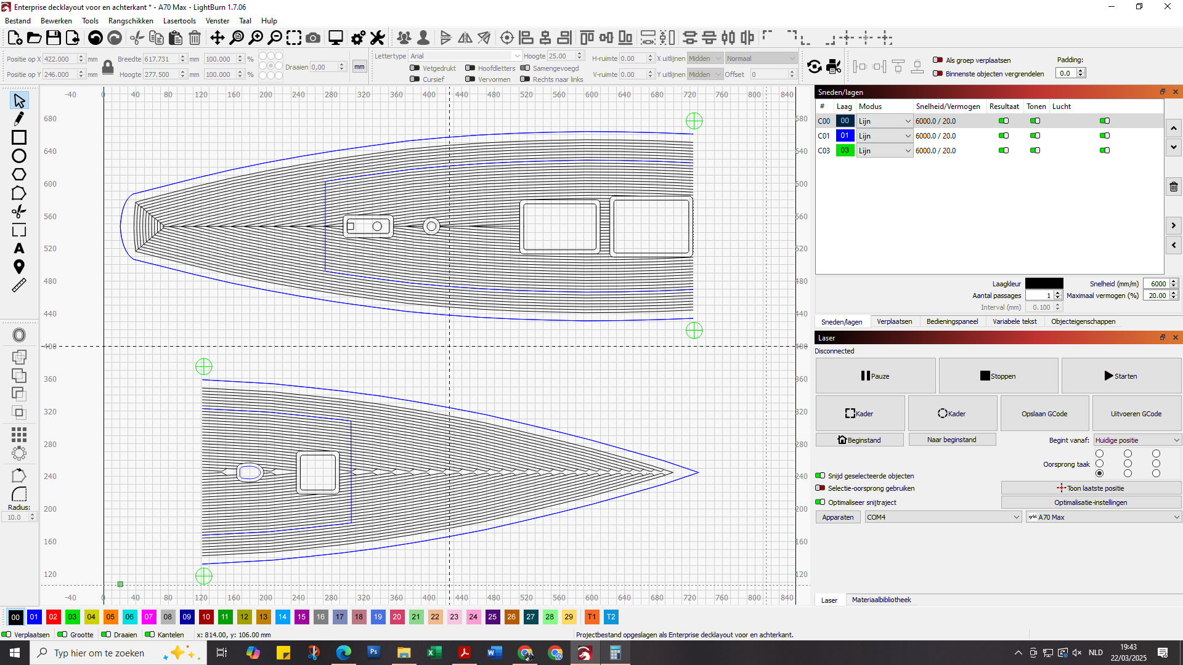
Task: Select the ellipse tool
Action: 19,156
